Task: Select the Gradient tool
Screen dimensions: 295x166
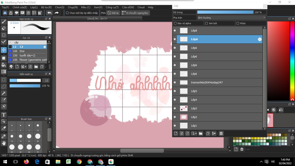Action: click(3, 72)
